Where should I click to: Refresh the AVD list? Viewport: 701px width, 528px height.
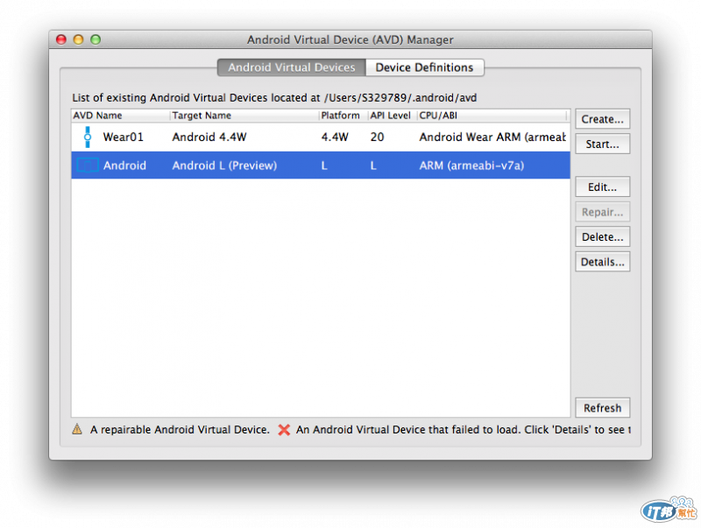click(602, 408)
